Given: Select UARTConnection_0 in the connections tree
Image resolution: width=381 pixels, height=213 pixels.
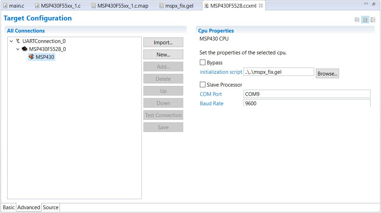Looking at the screenshot, I should click(44, 41).
